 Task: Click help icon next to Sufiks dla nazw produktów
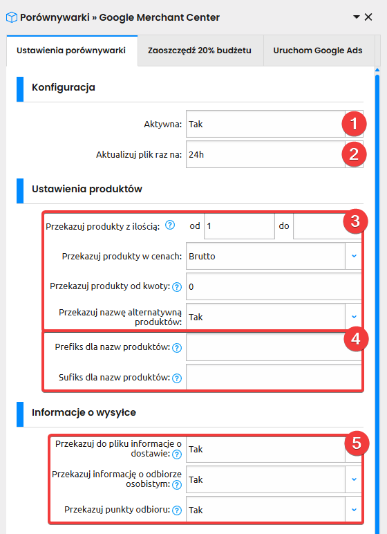click(x=177, y=378)
